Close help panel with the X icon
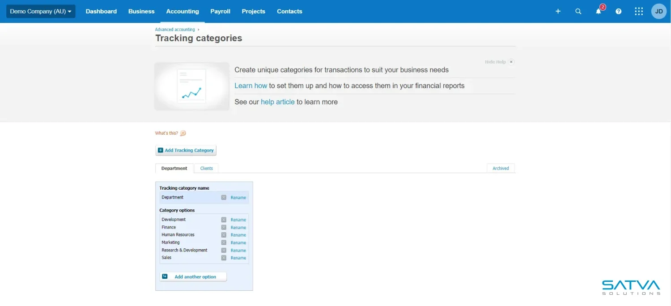The height and width of the screenshot is (306, 671). pos(511,62)
